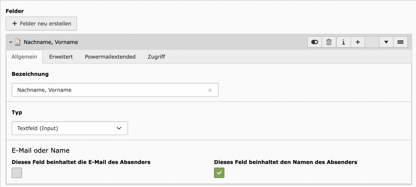The image size is (416, 187).
Task: Click into the Bezeichnung text field
Action: coord(109,90)
